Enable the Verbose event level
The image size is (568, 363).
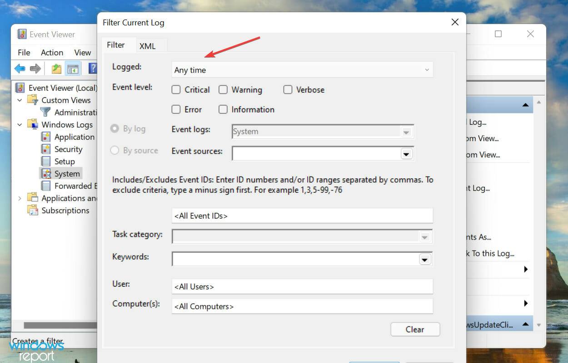pos(288,90)
